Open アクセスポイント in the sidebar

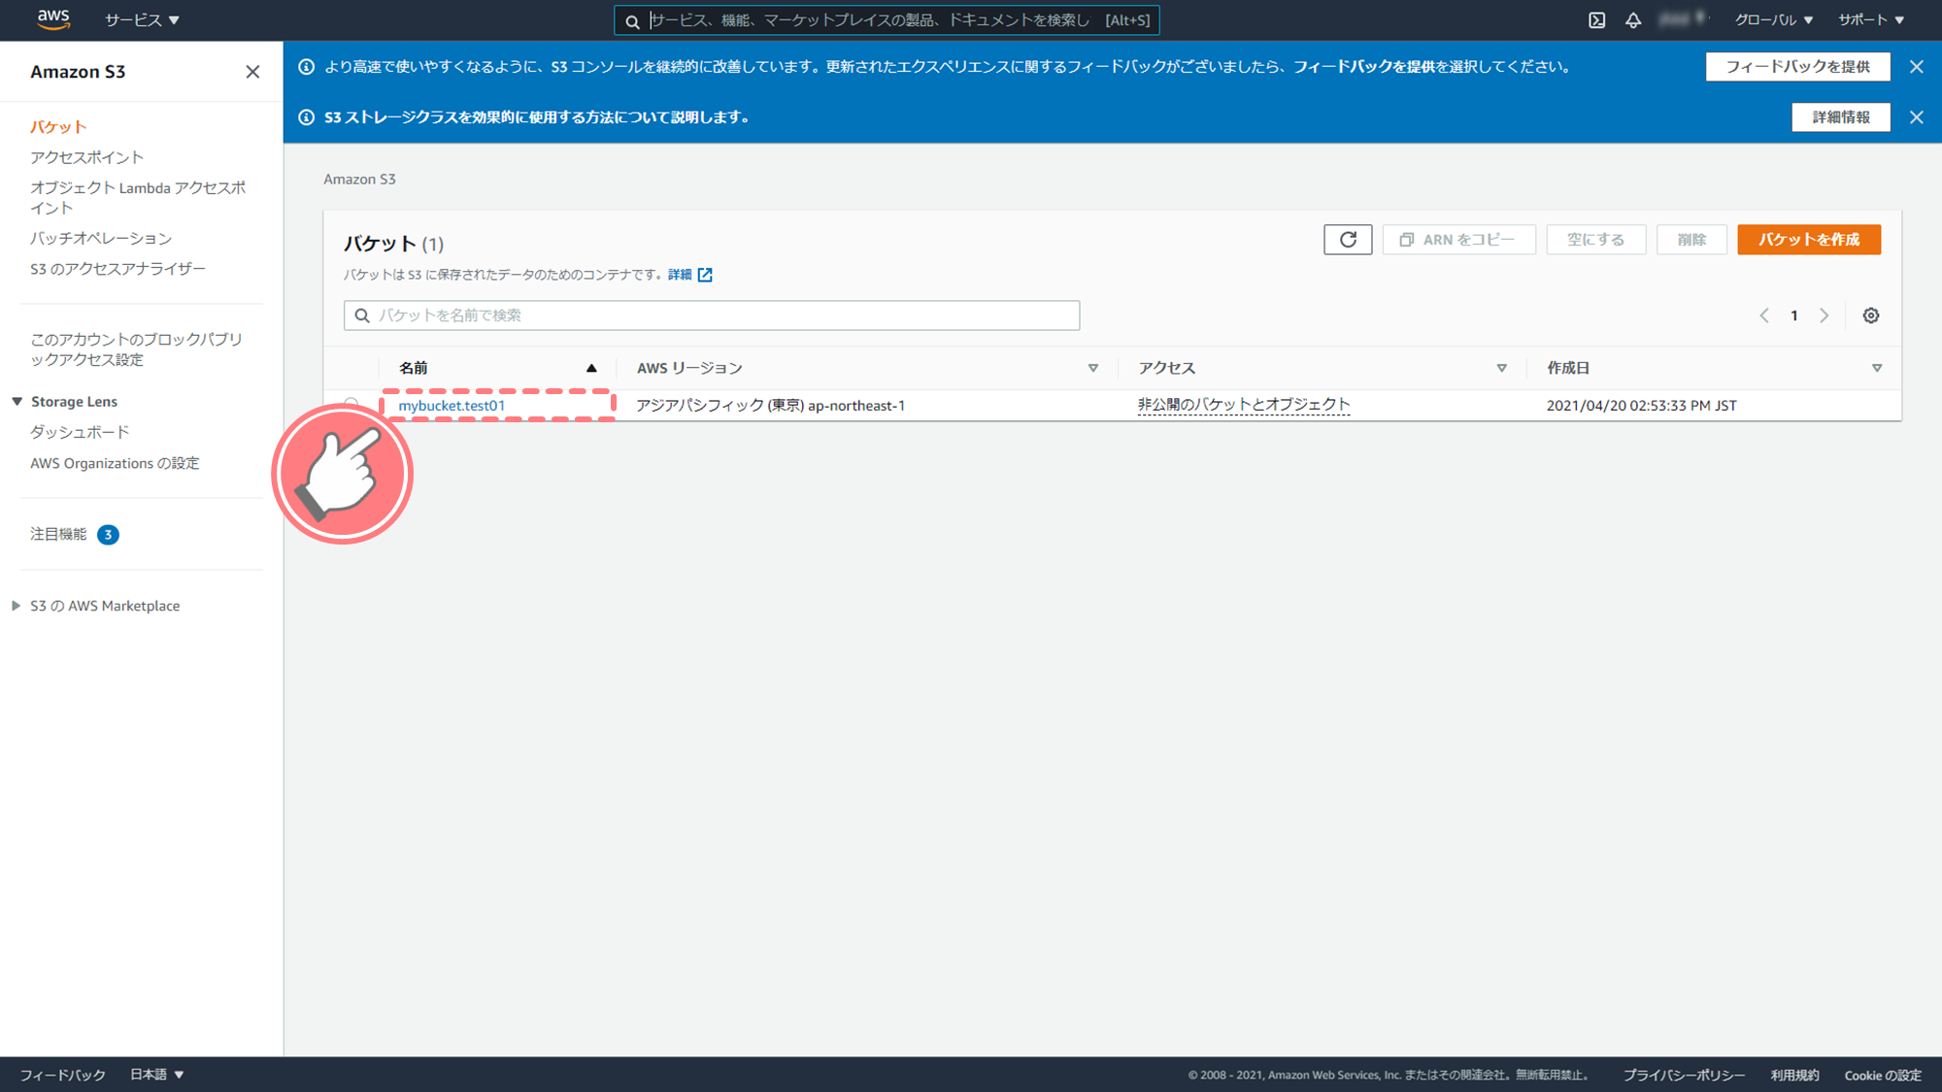[86, 157]
